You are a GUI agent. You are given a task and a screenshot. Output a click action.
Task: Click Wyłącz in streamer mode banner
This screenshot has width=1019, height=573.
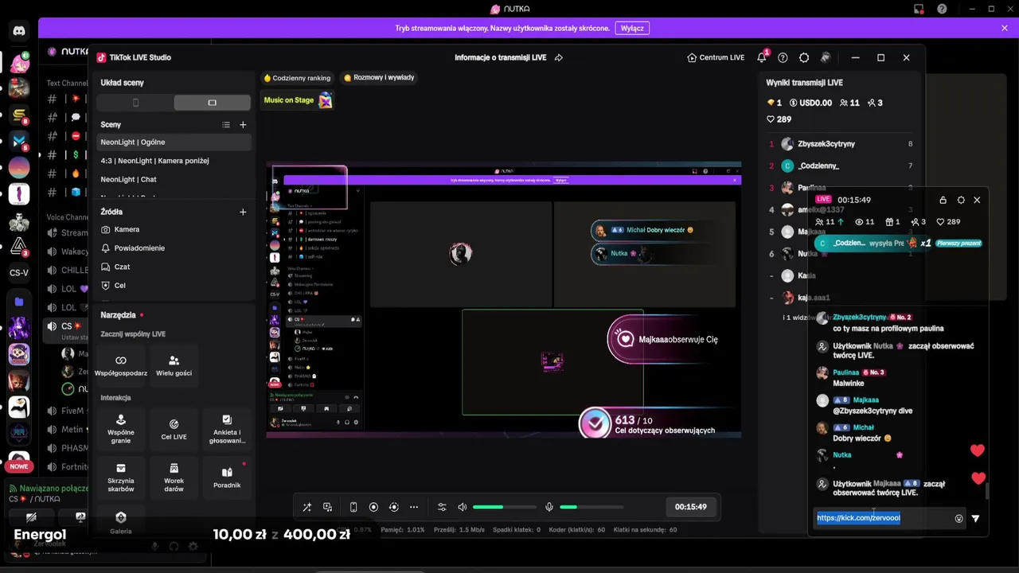(x=632, y=28)
